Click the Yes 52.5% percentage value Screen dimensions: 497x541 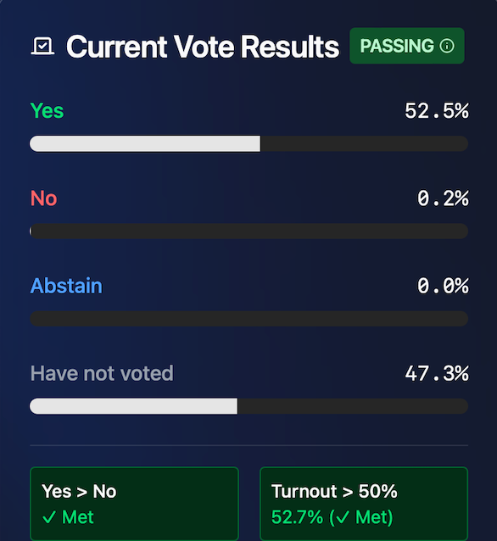click(437, 111)
